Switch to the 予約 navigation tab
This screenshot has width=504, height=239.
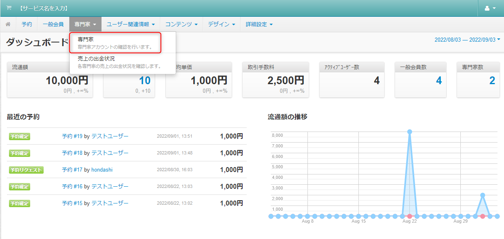click(27, 24)
